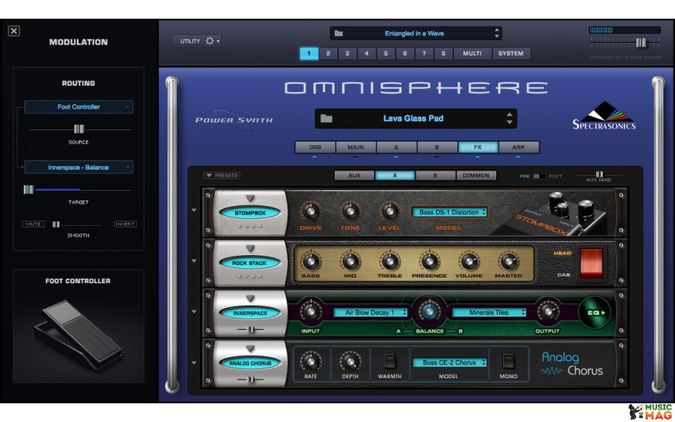
Task: Toggle Analog Chorus Warmth switch
Action: [390, 361]
